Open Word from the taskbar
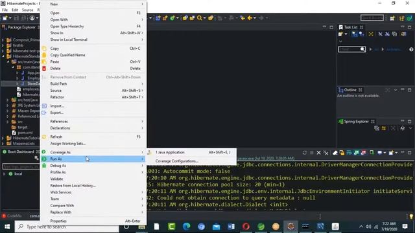 231,227
